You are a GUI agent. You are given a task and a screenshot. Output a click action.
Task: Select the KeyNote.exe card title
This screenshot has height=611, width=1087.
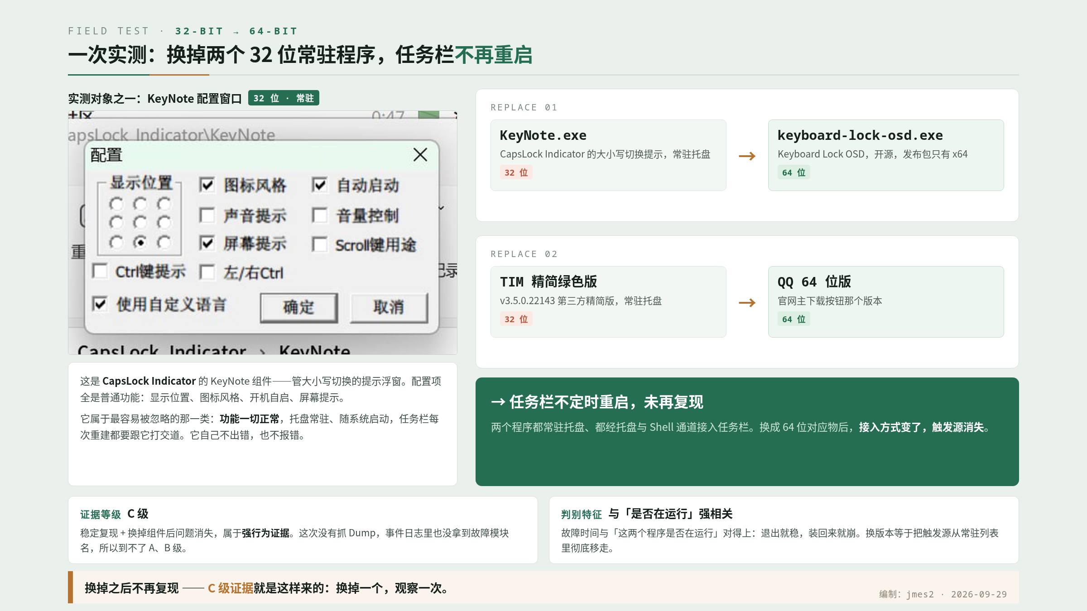point(543,135)
